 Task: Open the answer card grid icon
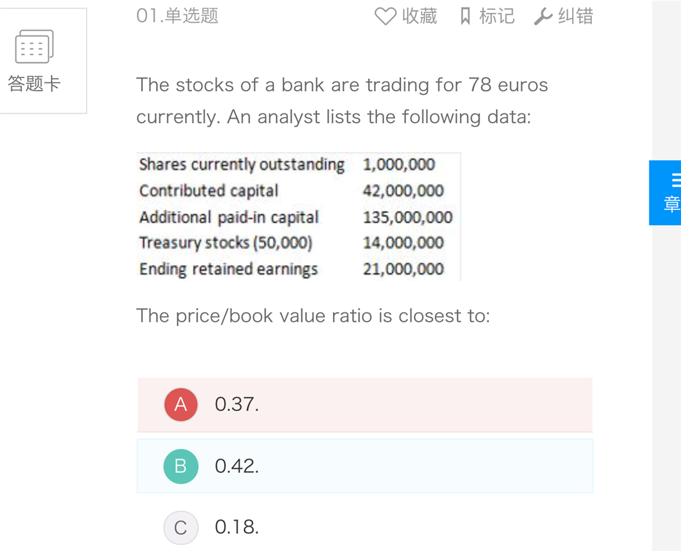[34, 47]
